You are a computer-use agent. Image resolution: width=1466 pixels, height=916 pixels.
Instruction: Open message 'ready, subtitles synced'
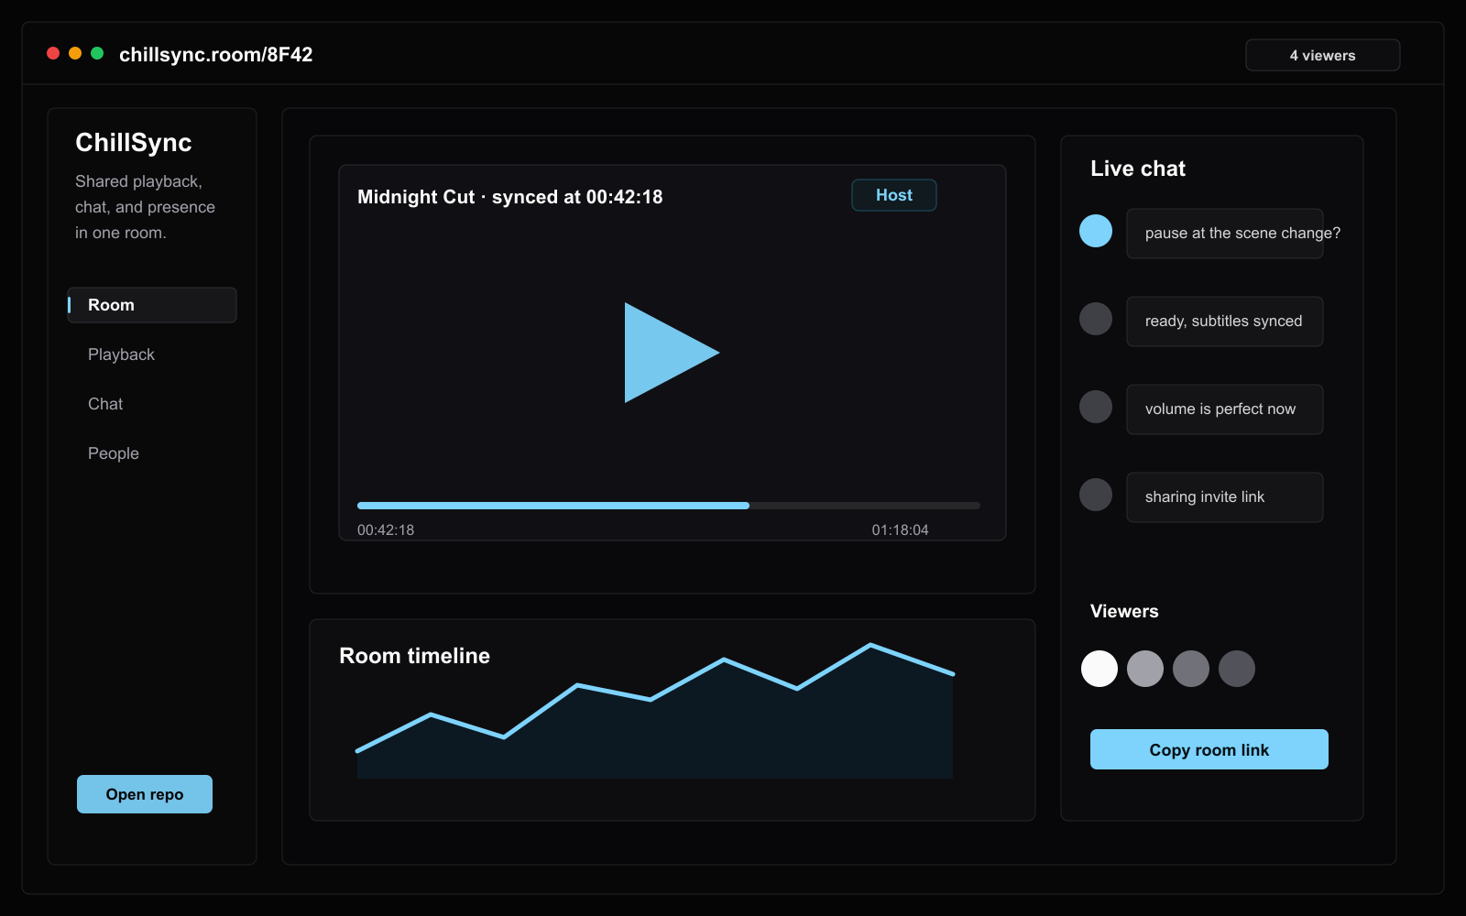[x=1225, y=322]
